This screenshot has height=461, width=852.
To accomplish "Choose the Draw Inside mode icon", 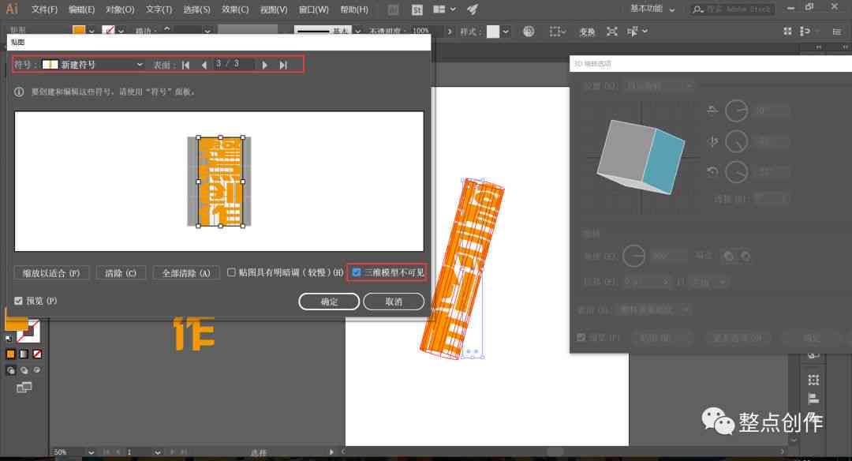I will (37, 370).
